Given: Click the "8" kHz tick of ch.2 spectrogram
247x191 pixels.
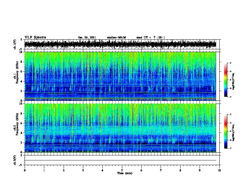Looking at the screenshot, I should 22,113.
